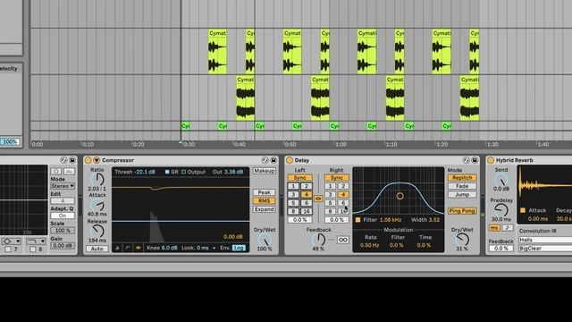Screen dimensions: 572x322
Task: Click the Delay hot-swap preset icon
Action: coord(466,160)
